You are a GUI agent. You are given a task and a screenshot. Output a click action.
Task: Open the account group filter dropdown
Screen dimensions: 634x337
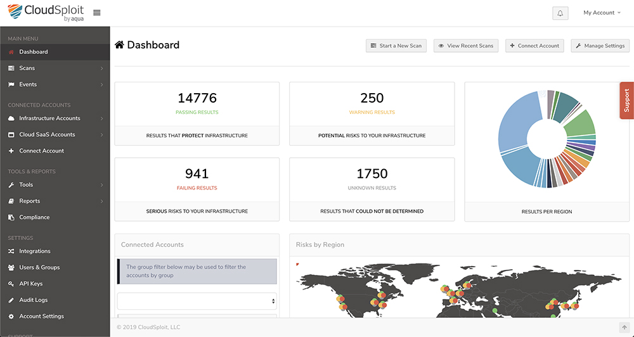click(197, 301)
